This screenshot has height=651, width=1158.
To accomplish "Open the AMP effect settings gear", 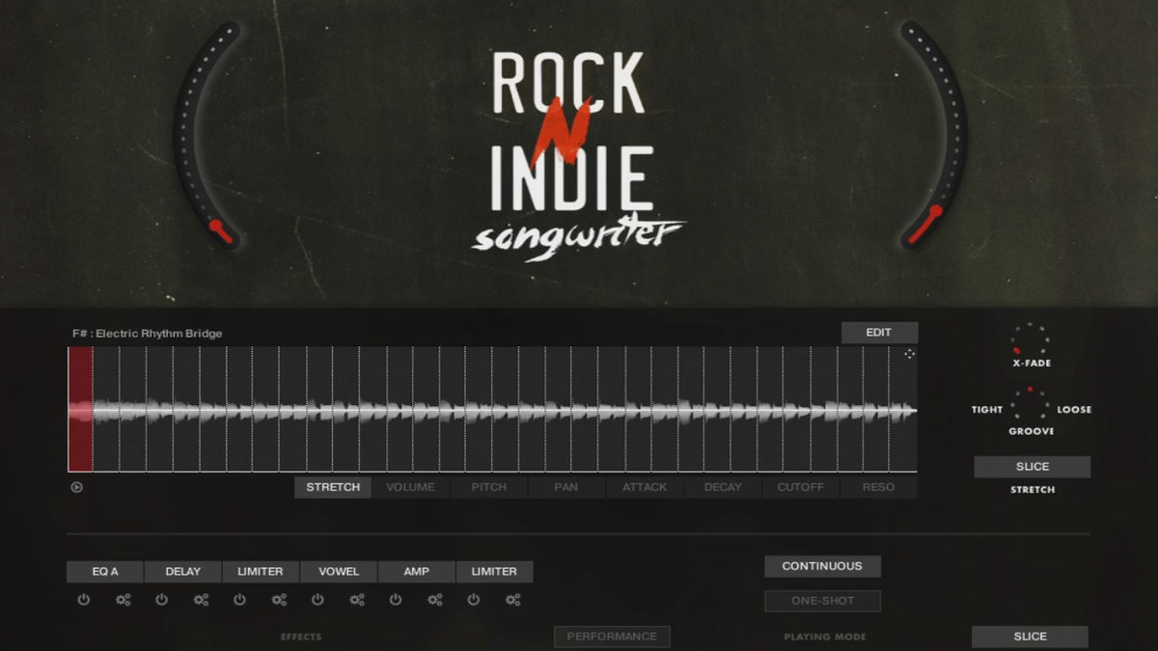I will [435, 600].
